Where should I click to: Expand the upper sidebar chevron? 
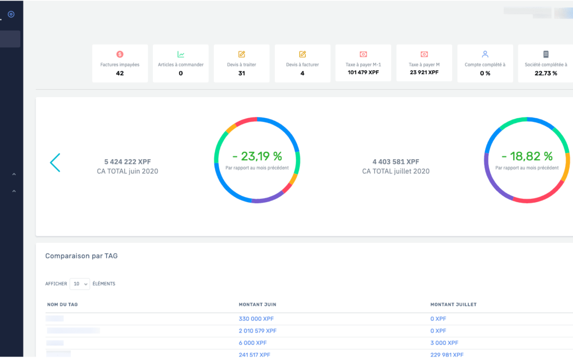(14, 174)
